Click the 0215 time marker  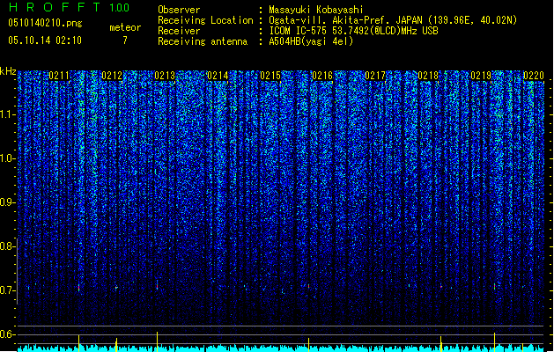tap(270, 76)
